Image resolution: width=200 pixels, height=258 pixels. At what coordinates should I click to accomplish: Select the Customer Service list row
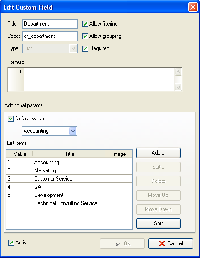69,179
